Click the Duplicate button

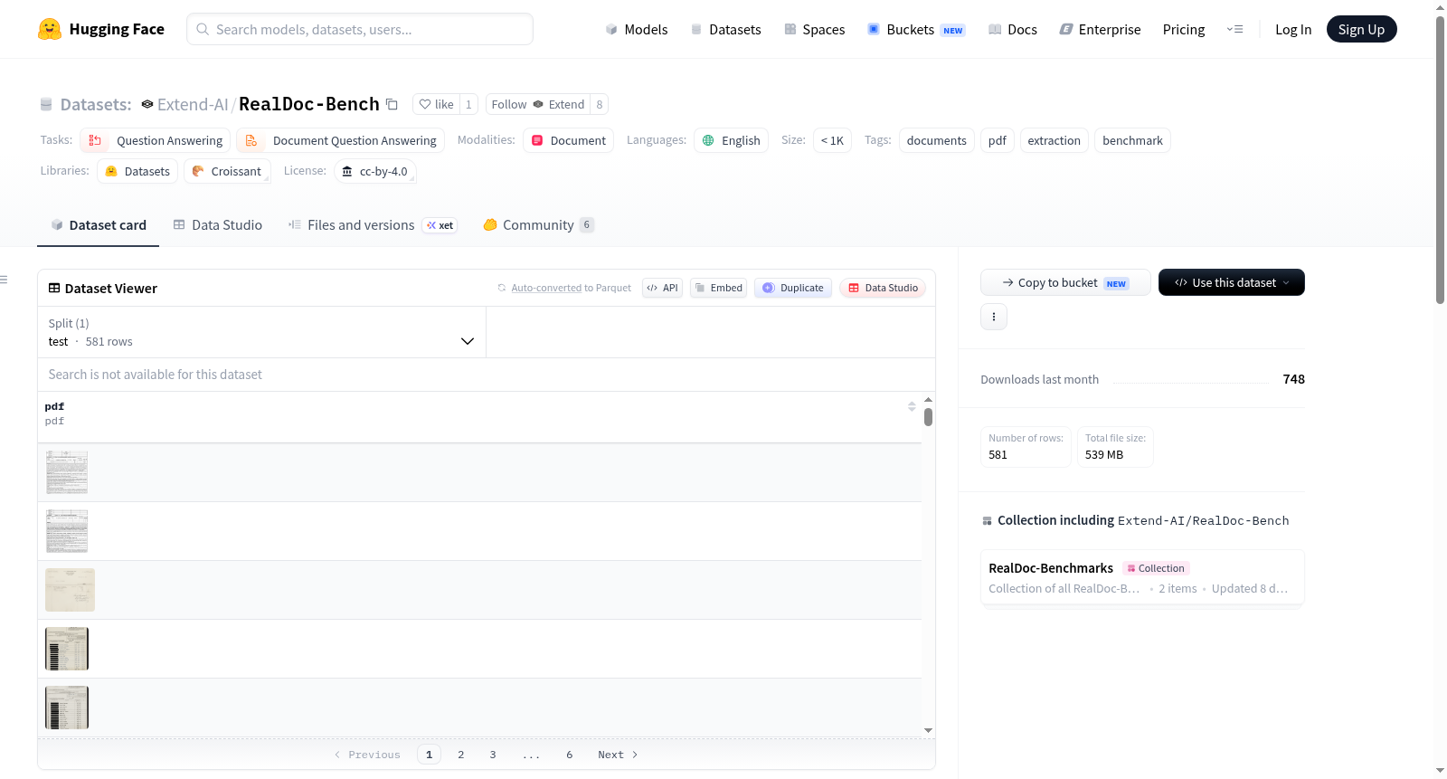coord(793,288)
